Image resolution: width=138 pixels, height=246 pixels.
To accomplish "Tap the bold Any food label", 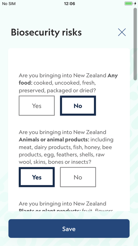I will (x=68, y=79).
